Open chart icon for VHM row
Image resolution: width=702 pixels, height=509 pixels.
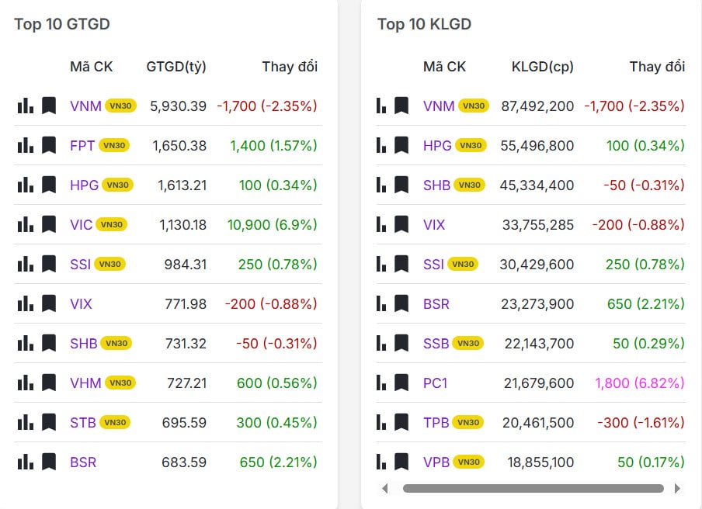pos(25,383)
